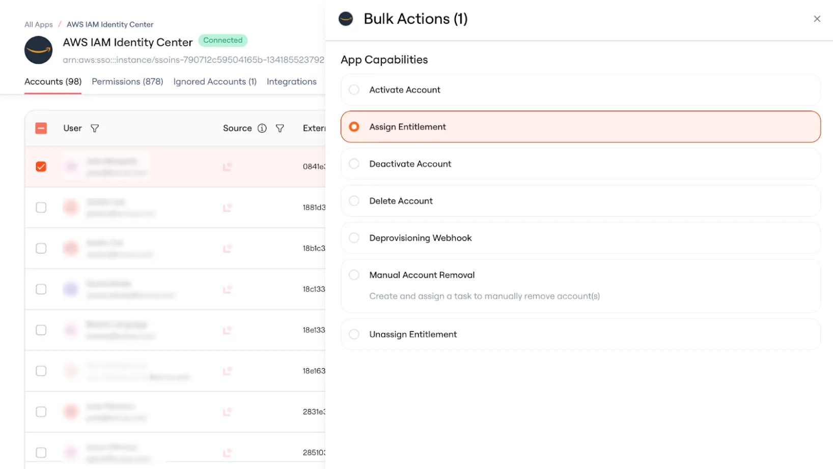
Task: Click source icon in row 18e133
Action: click(x=228, y=330)
